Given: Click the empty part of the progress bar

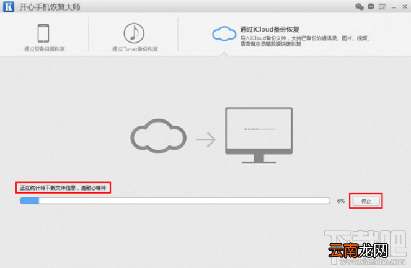Looking at the screenshot, I should click(x=184, y=201).
